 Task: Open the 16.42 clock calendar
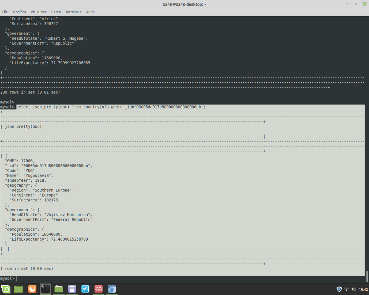(363, 289)
